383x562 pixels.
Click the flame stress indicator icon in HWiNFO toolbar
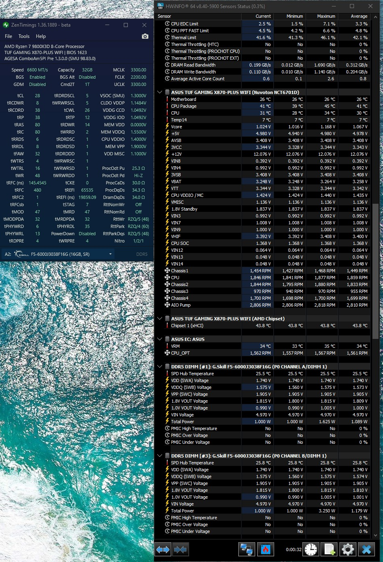point(265,549)
